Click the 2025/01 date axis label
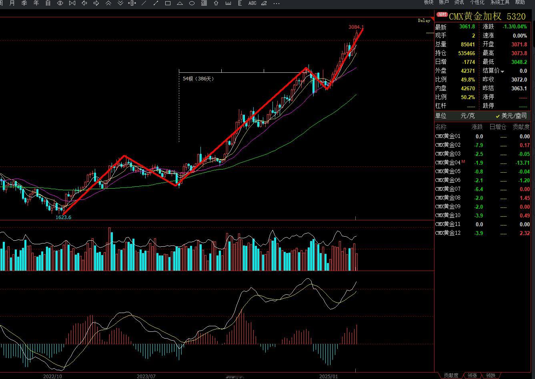Screen dimensions: 535x379 (329, 376)
